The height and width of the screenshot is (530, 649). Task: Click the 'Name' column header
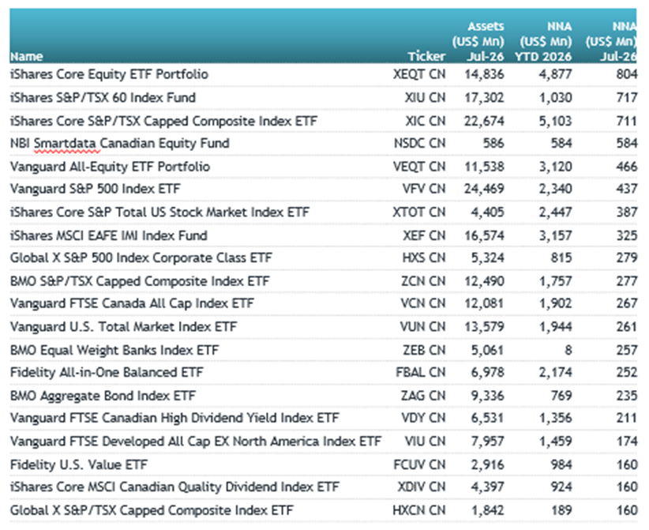coord(27,56)
